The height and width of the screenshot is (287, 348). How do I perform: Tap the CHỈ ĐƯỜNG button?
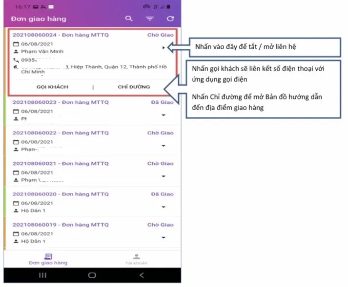coord(134,87)
